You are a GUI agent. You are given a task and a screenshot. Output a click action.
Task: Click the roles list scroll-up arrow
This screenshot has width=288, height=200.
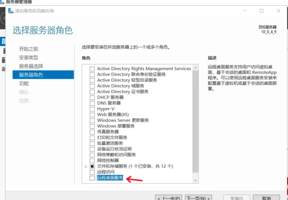tap(195, 68)
